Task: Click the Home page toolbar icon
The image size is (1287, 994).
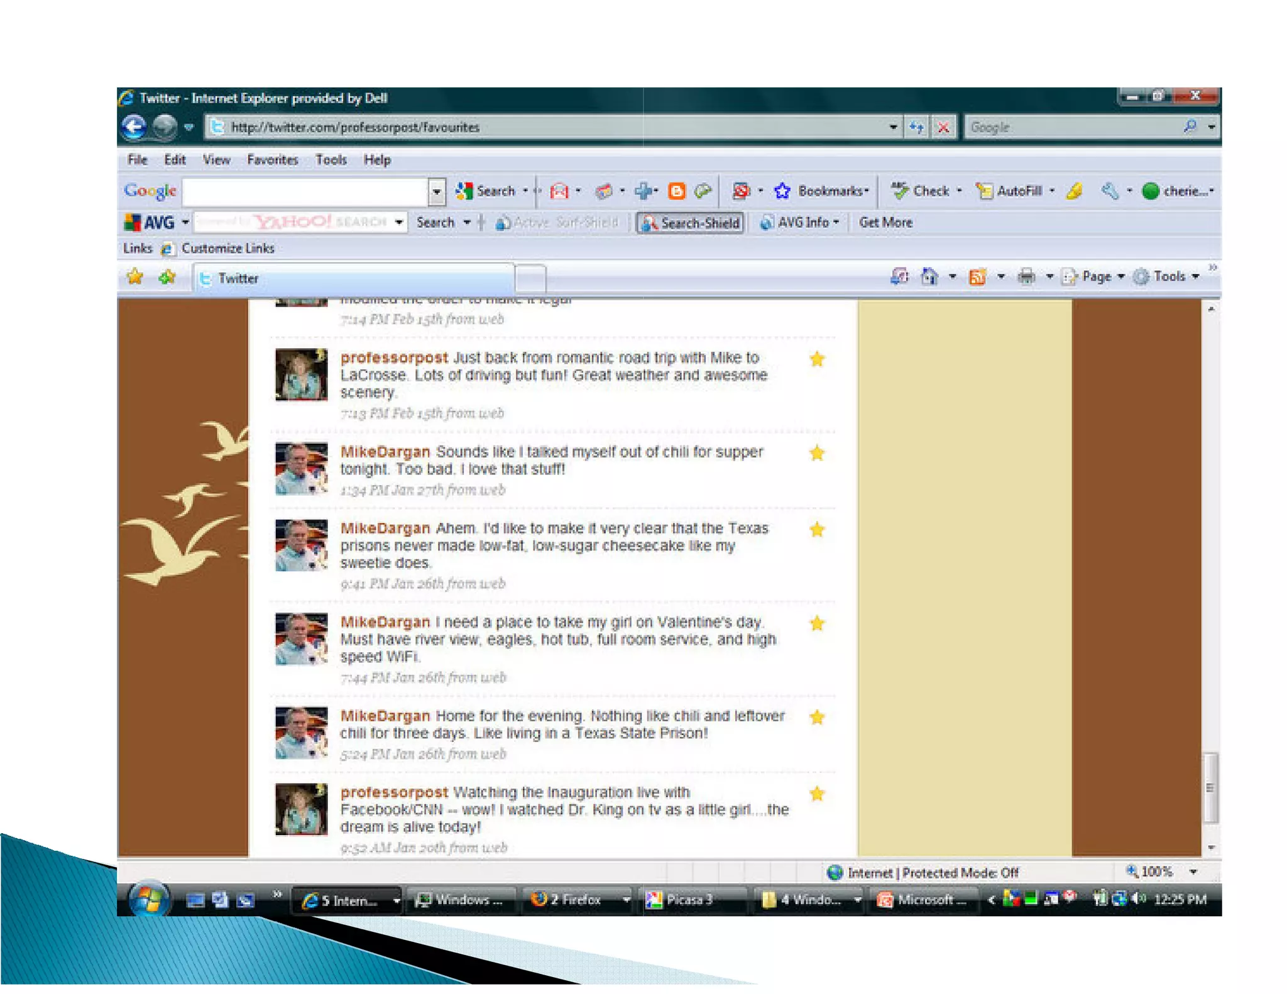Action: pos(929,276)
